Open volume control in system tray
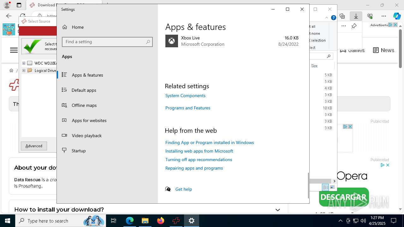 (363, 221)
